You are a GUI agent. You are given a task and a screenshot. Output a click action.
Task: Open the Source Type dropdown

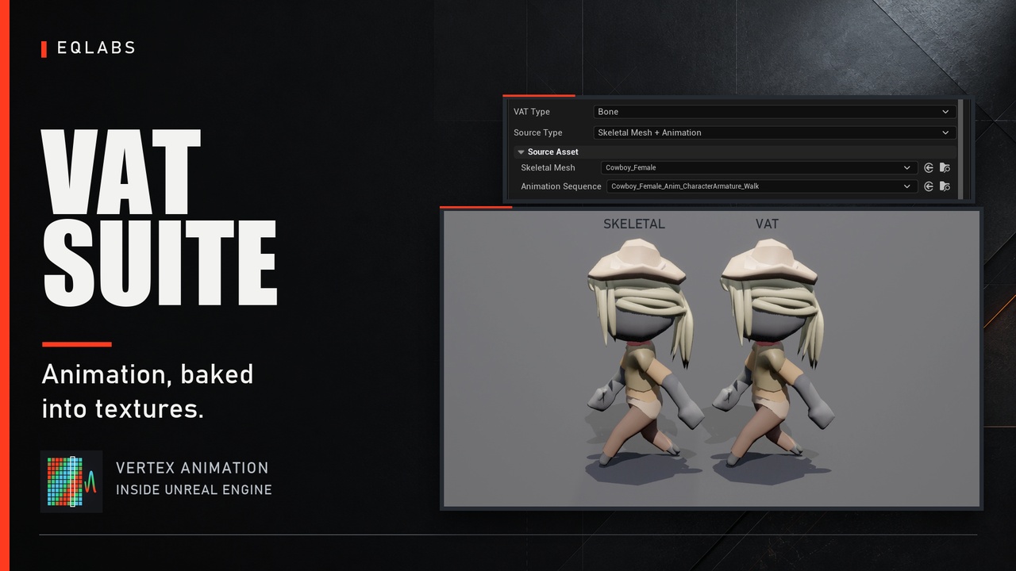pyautogui.click(x=774, y=132)
